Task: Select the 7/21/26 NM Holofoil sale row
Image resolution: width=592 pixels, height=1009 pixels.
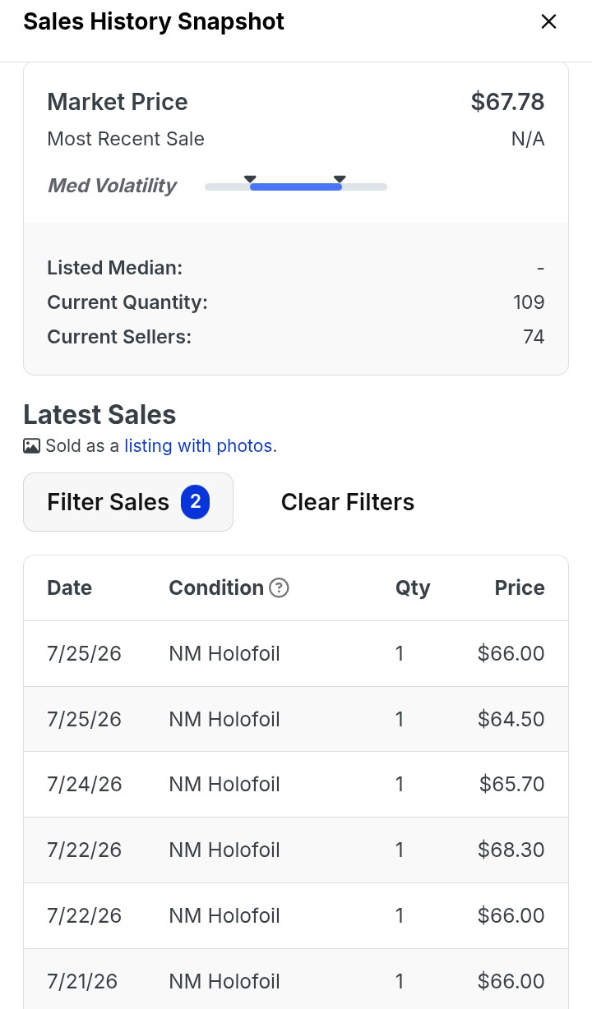Action: click(x=296, y=979)
